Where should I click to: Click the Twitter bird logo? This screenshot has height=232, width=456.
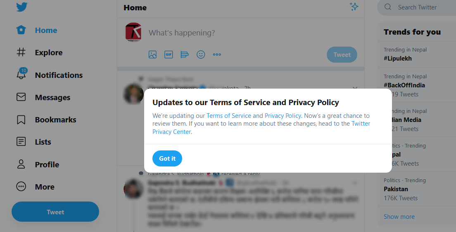coord(21,7)
